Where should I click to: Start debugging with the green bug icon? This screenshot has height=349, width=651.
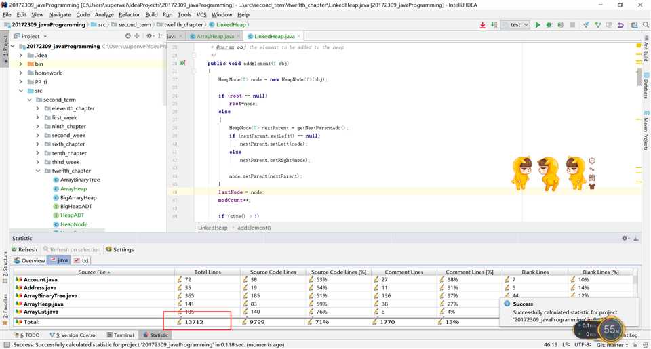point(549,25)
